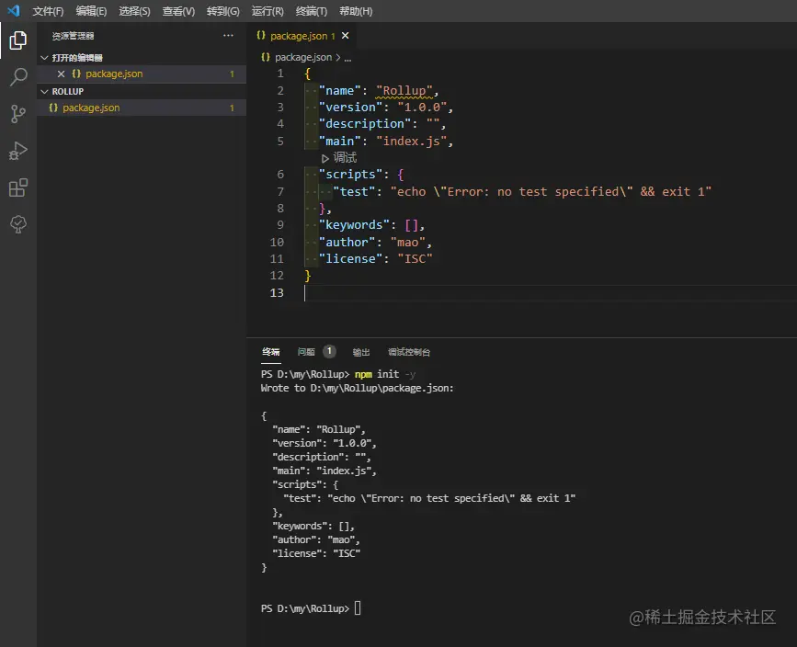The image size is (797, 647).
Task: Open explorer more actions ellipsis
Action: 228,36
